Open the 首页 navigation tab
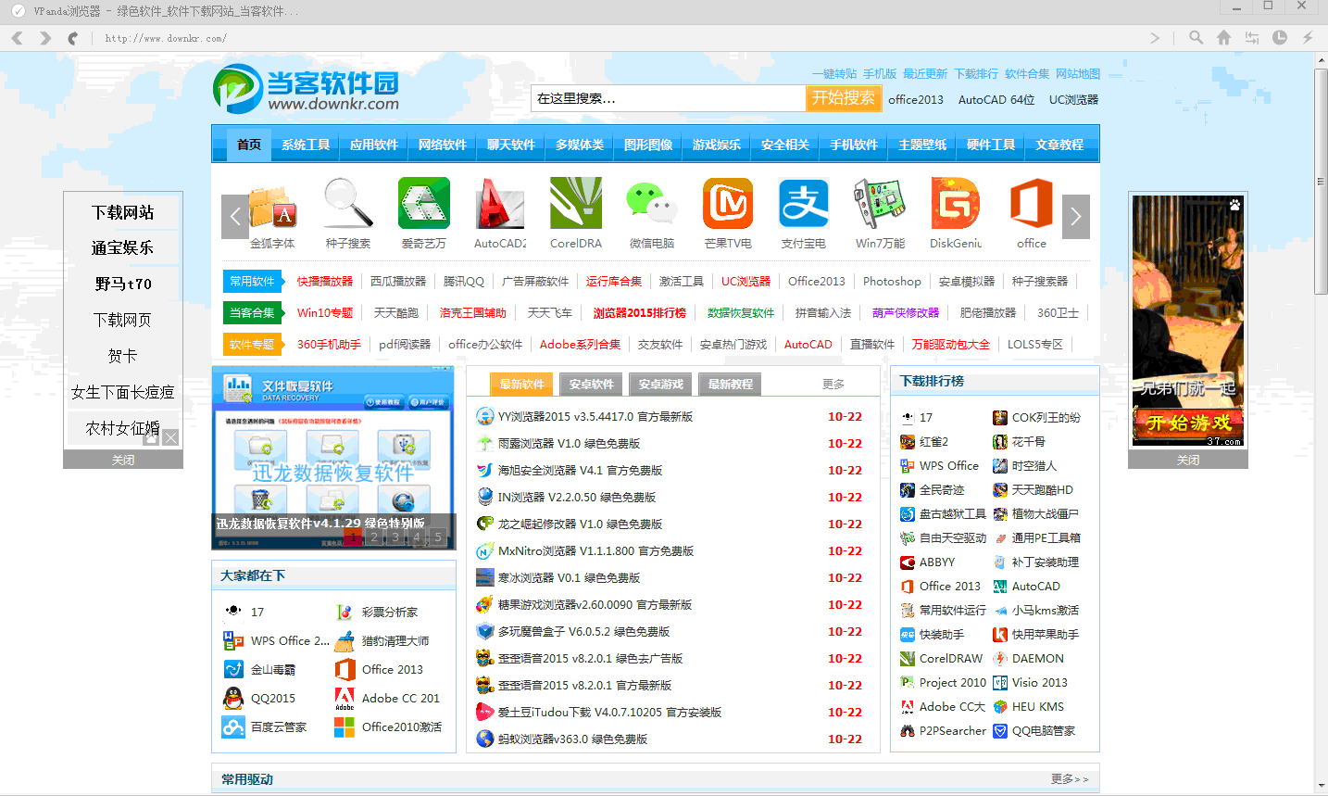The width and height of the screenshot is (1328, 796). tap(249, 145)
